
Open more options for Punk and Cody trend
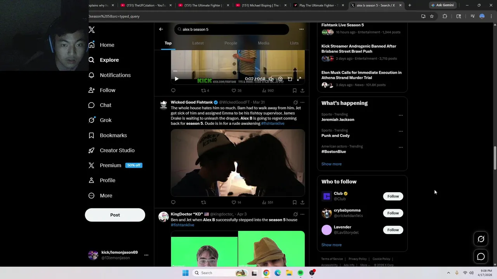click(401, 131)
